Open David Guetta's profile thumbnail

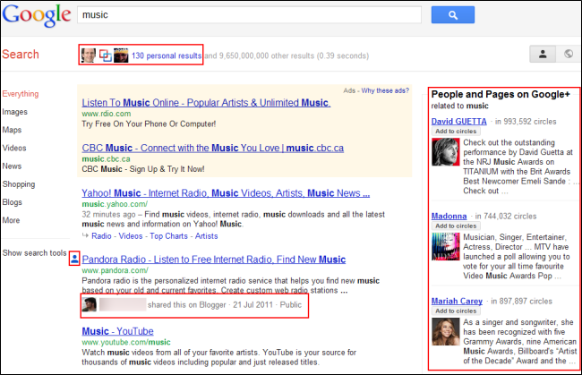coord(445,152)
